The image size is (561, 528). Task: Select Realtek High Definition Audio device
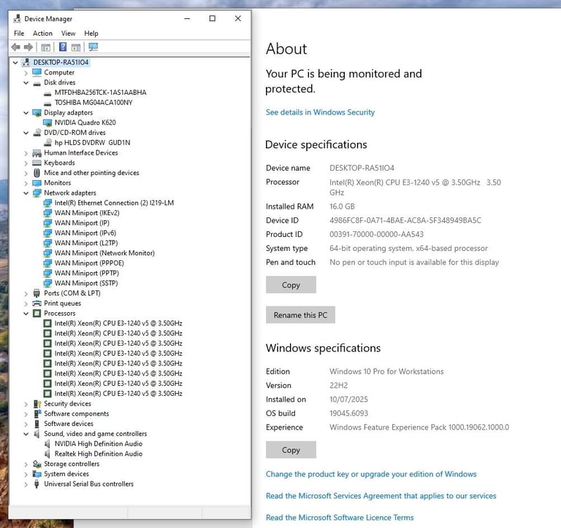99,454
